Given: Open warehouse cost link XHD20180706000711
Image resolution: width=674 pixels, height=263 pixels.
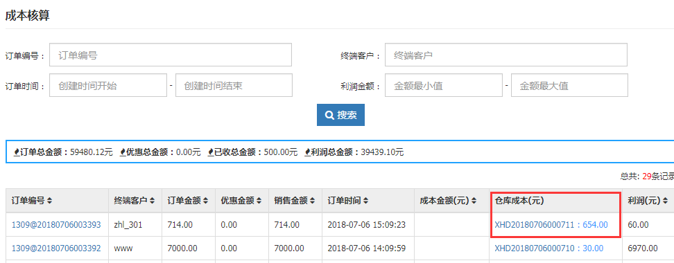Looking at the screenshot, I should click(551, 224).
